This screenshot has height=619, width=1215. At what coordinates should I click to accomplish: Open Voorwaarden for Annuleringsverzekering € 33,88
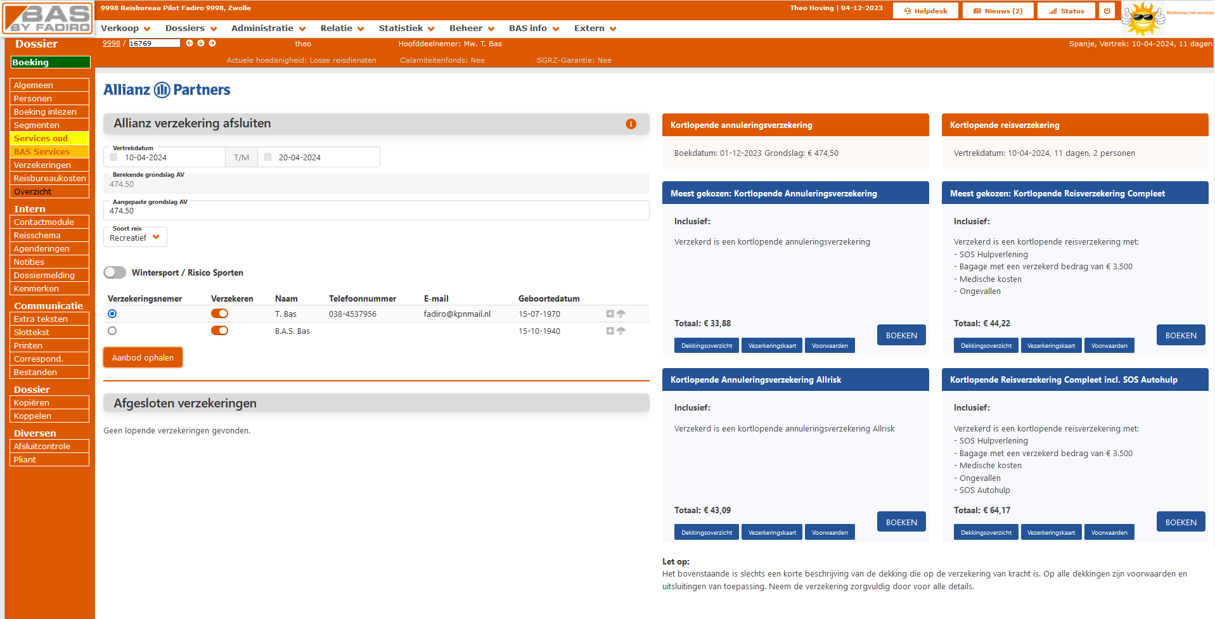point(830,345)
